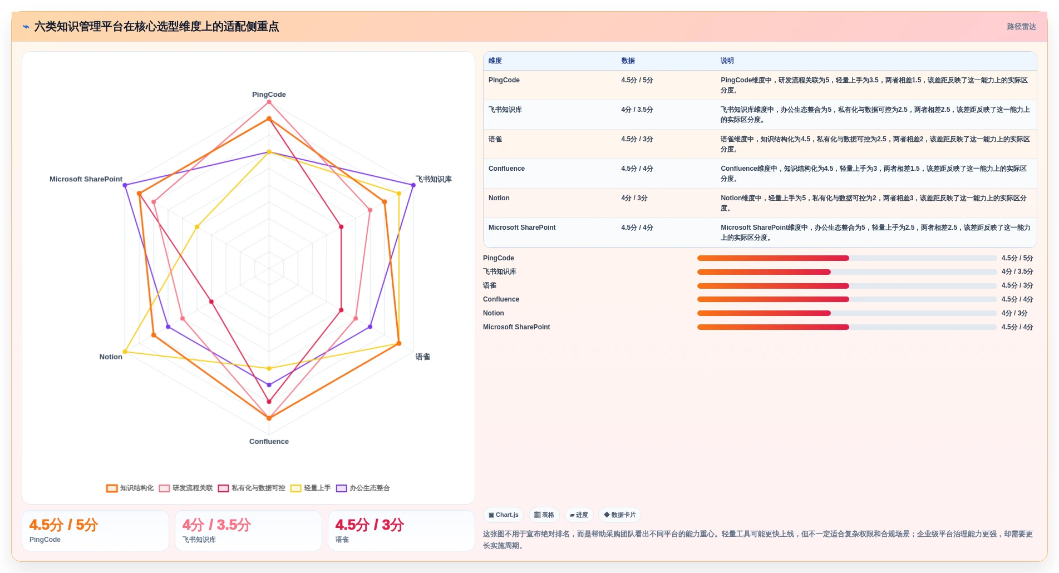The width and height of the screenshot is (1059, 573).
Task: Click the blue header icon beside the title
Action: click(x=26, y=26)
